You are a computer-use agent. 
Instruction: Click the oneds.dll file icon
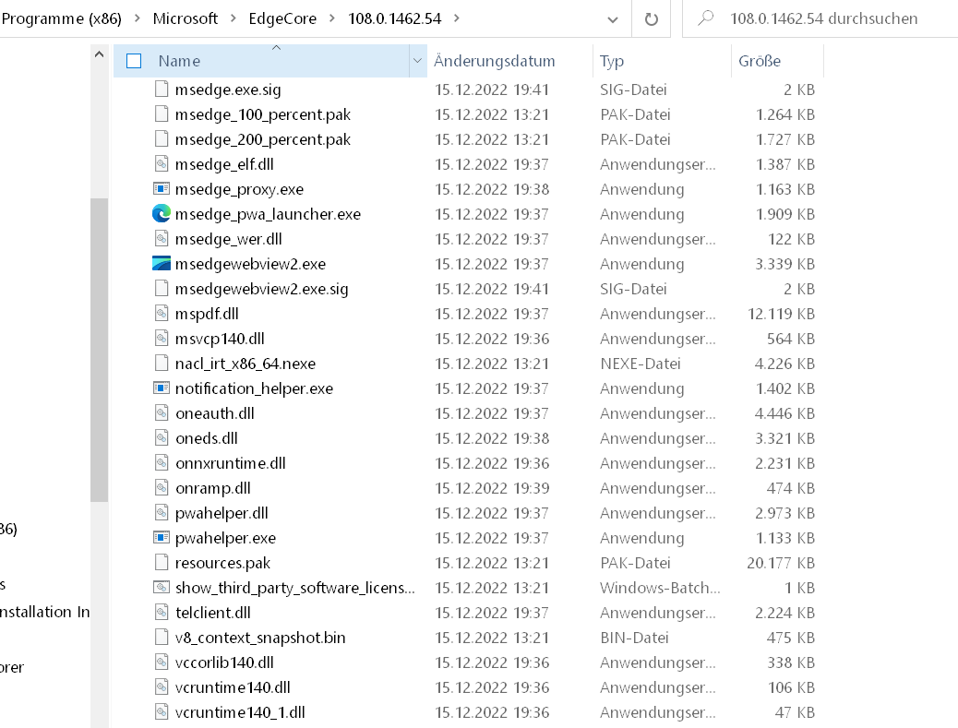[162, 438]
